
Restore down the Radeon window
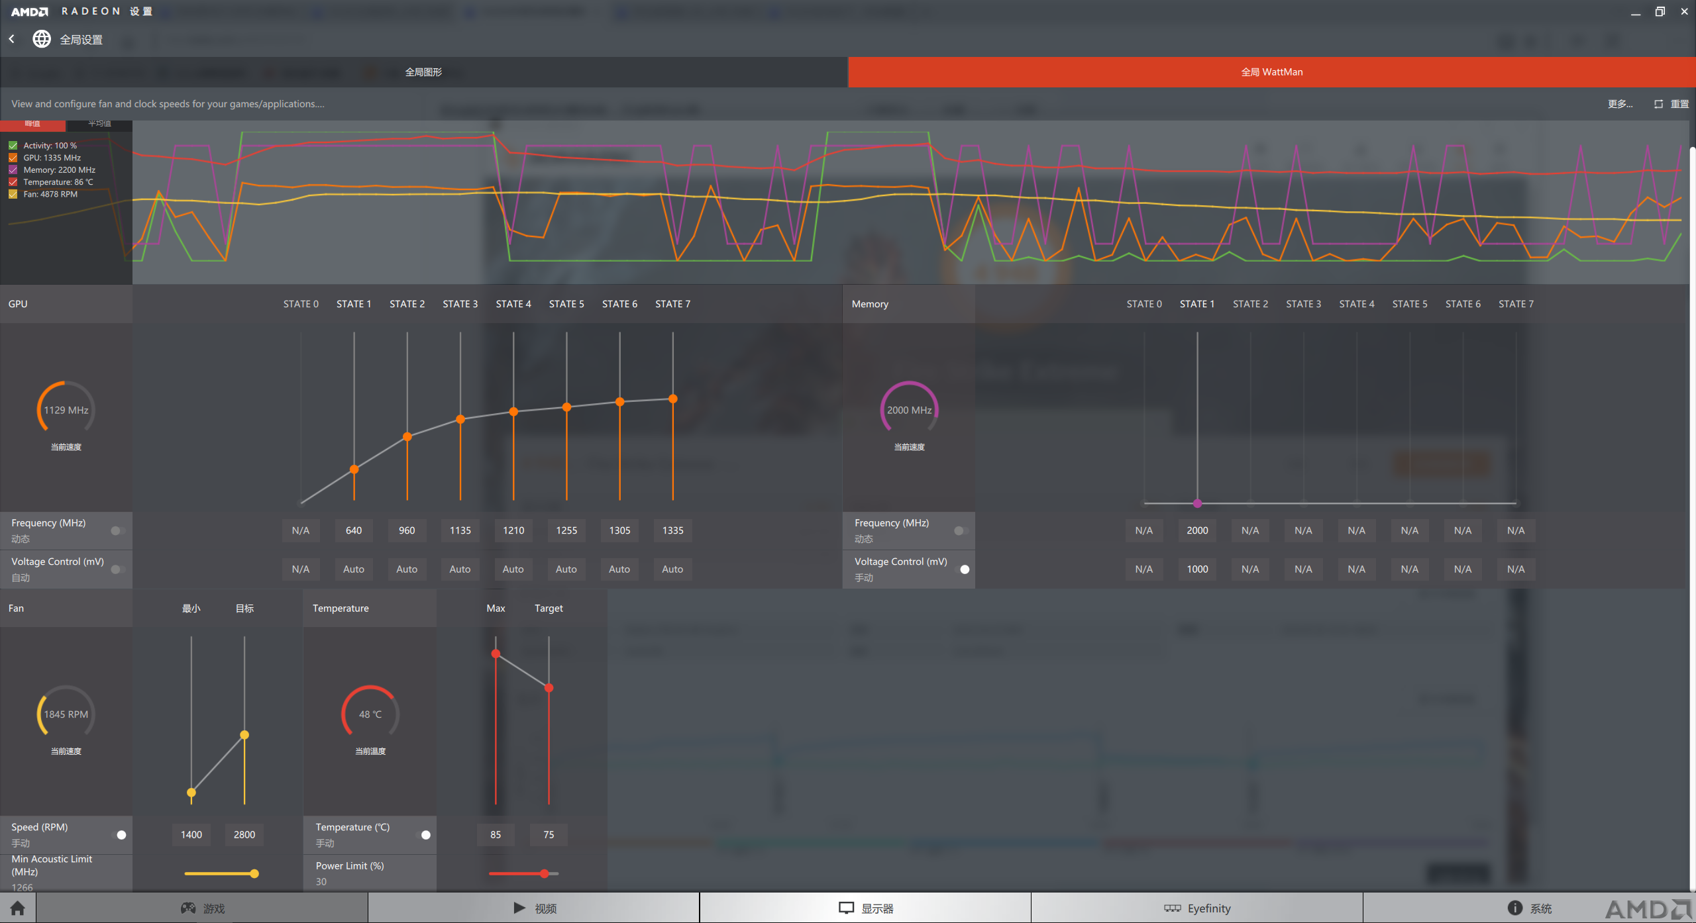[1660, 11]
